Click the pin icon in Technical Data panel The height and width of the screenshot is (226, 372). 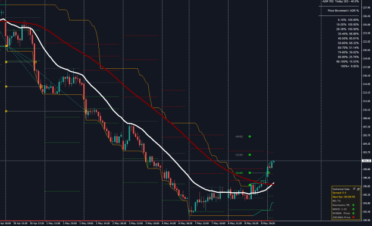point(354,189)
